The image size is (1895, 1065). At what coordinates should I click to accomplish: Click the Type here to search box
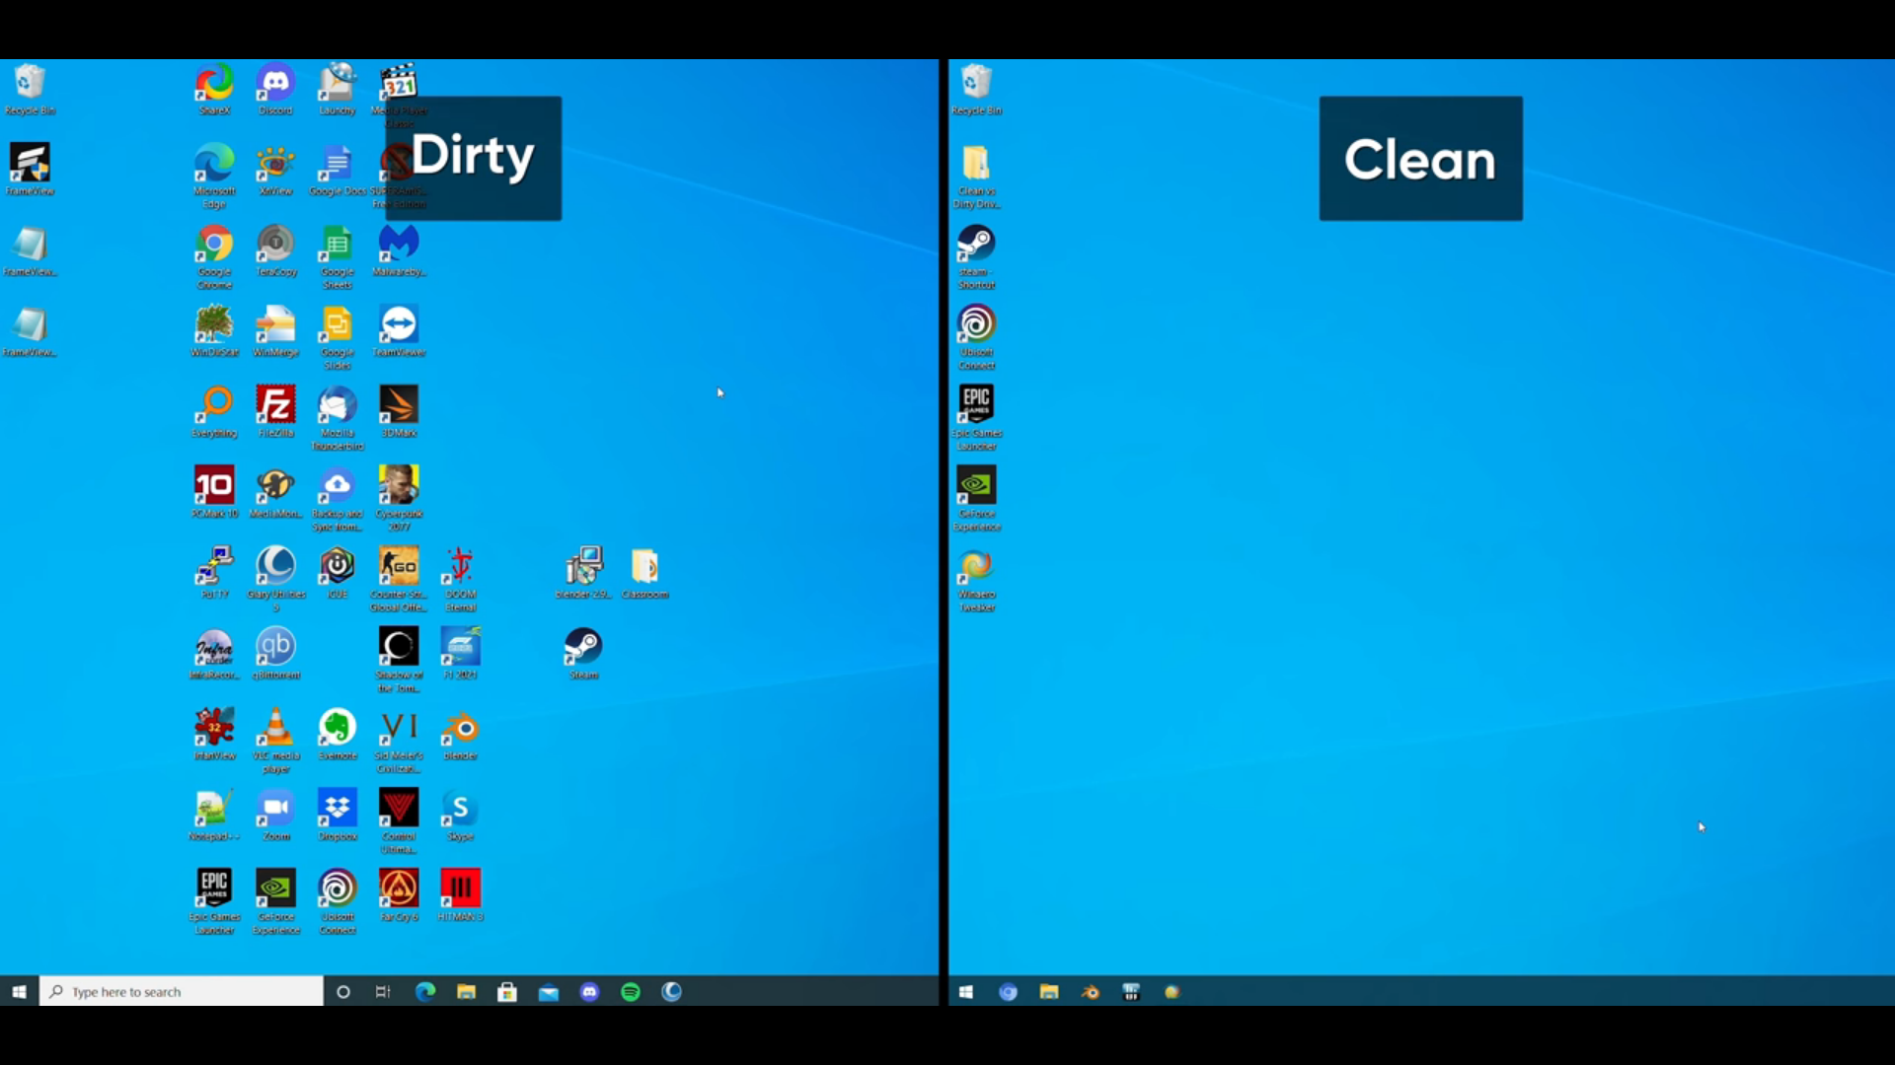tap(183, 992)
